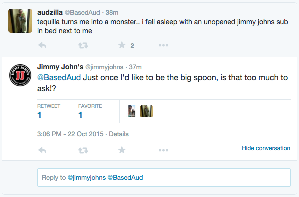Favorite audzilla's tweet with the star

(x=122, y=45)
